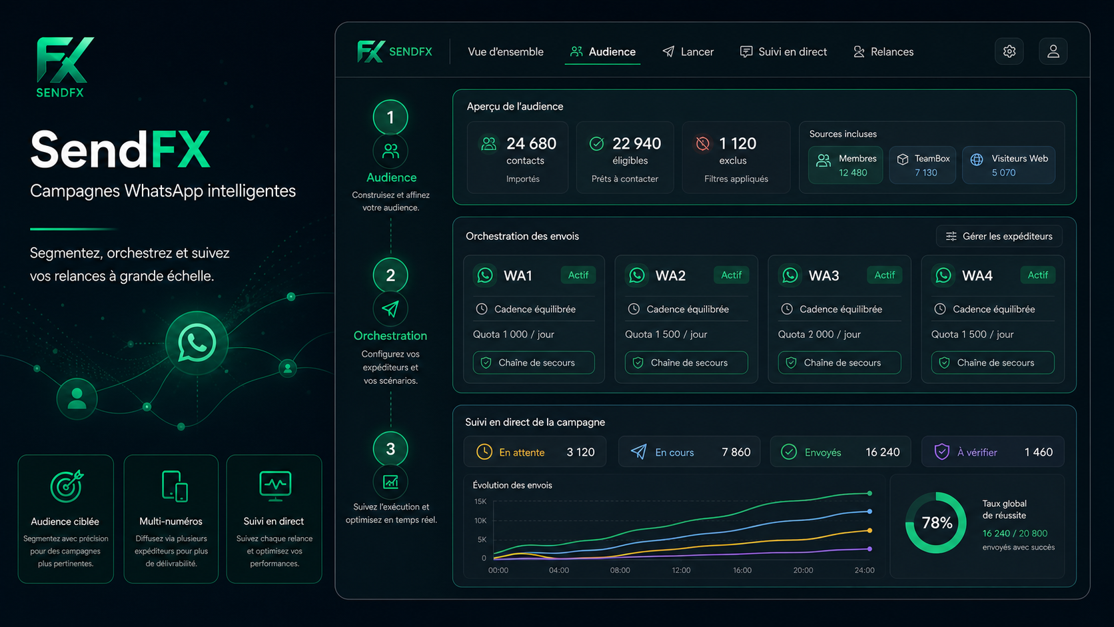This screenshot has width=1114, height=627.
Task: Click the Multi-numéros feature card
Action: (x=171, y=519)
